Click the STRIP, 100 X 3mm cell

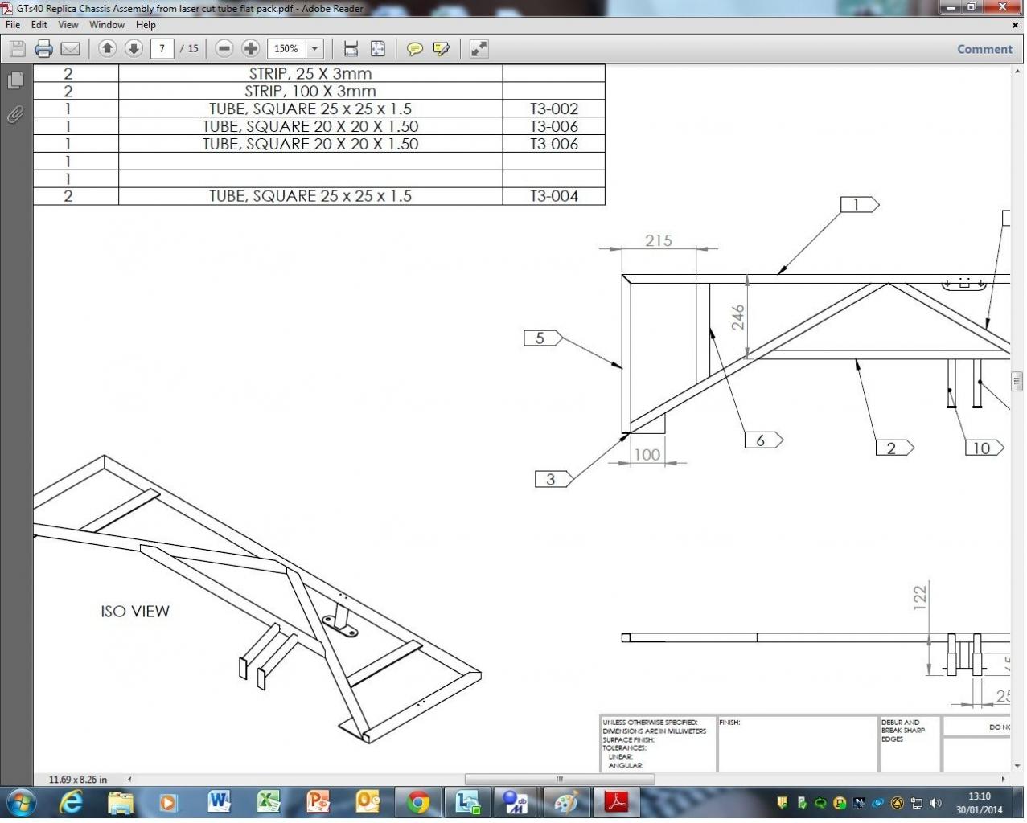coord(310,91)
